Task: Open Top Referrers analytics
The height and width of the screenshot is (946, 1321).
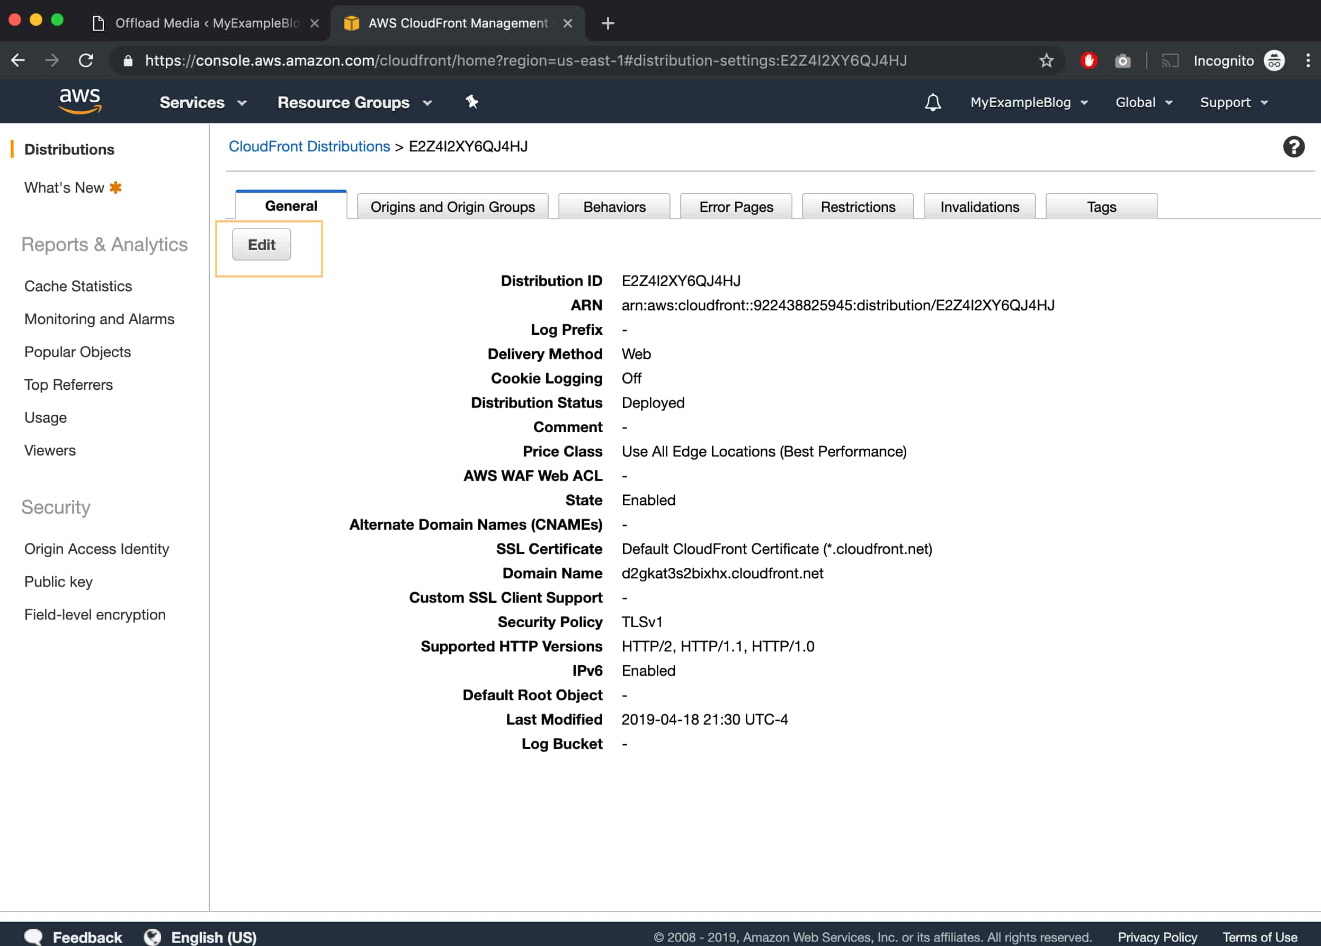Action: [68, 384]
